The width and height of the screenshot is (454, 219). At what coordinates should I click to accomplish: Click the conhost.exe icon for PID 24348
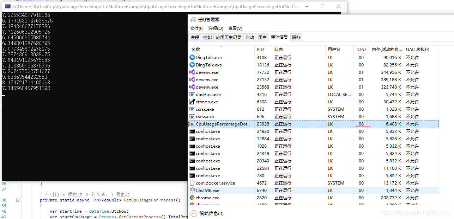coord(192,153)
